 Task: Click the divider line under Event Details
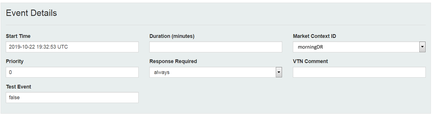[216, 25]
